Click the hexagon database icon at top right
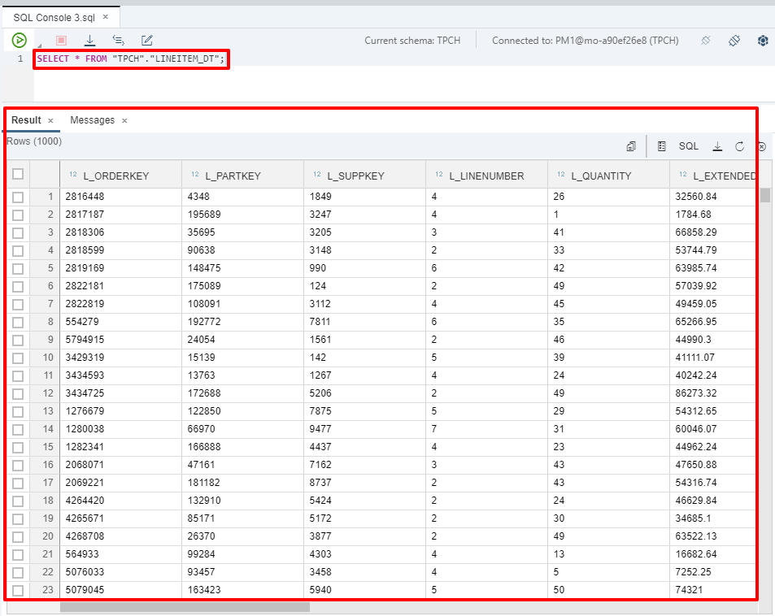This screenshot has width=775, height=616. pos(763,41)
